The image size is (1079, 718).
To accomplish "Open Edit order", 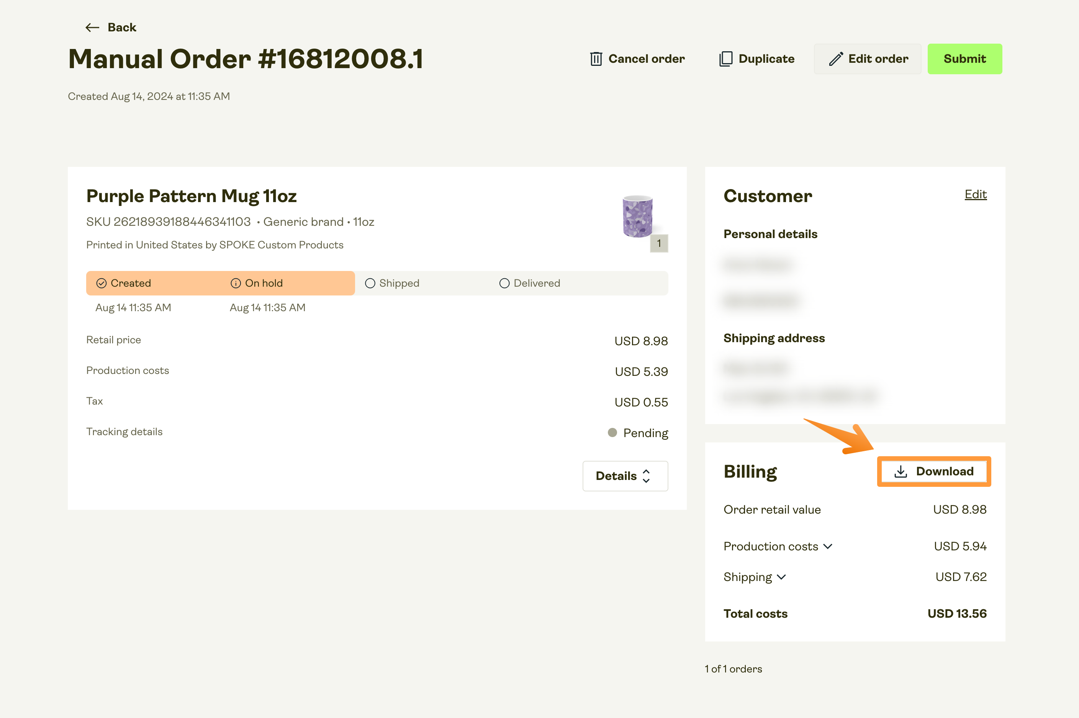I will pos(867,59).
